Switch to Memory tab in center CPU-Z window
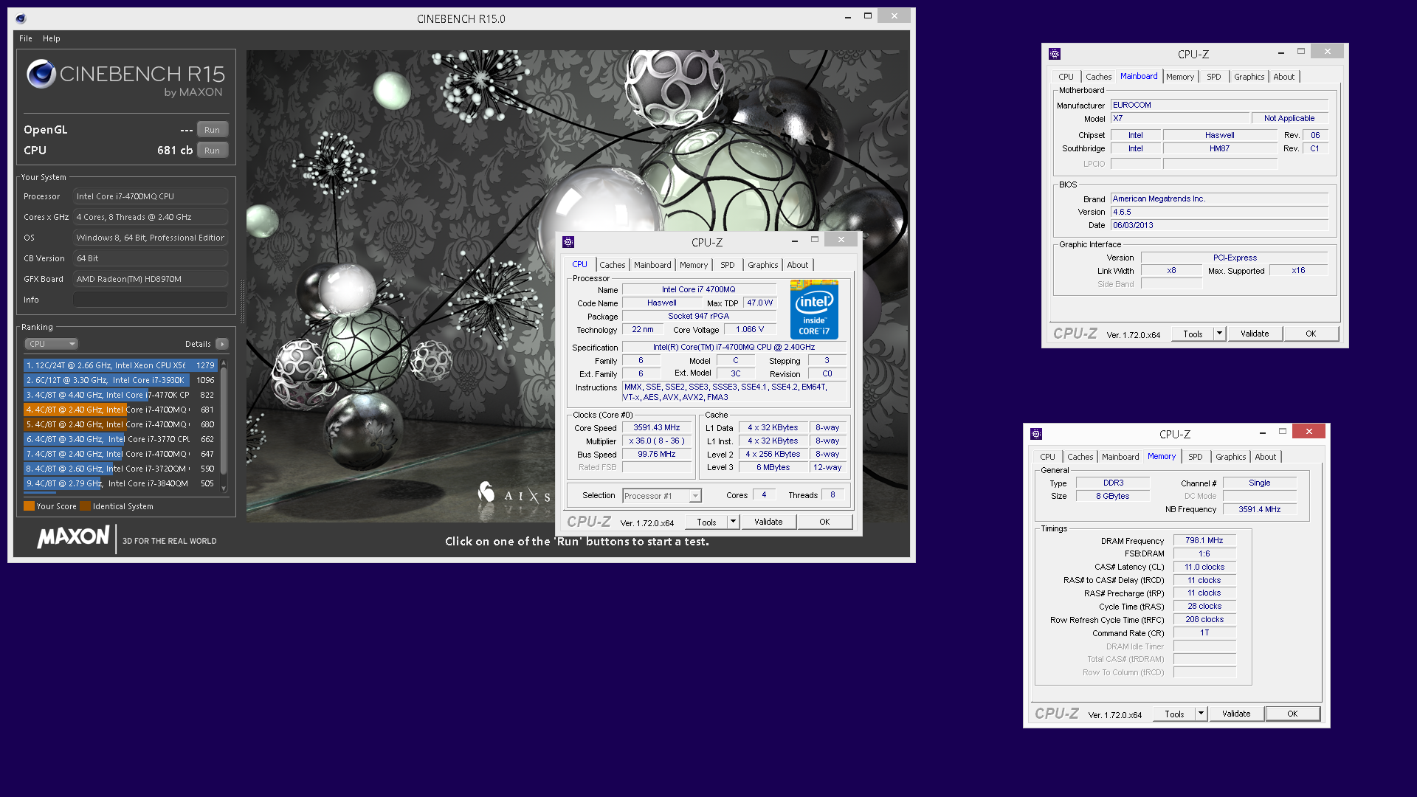The width and height of the screenshot is (1417, 797). [x=693, y=265]
